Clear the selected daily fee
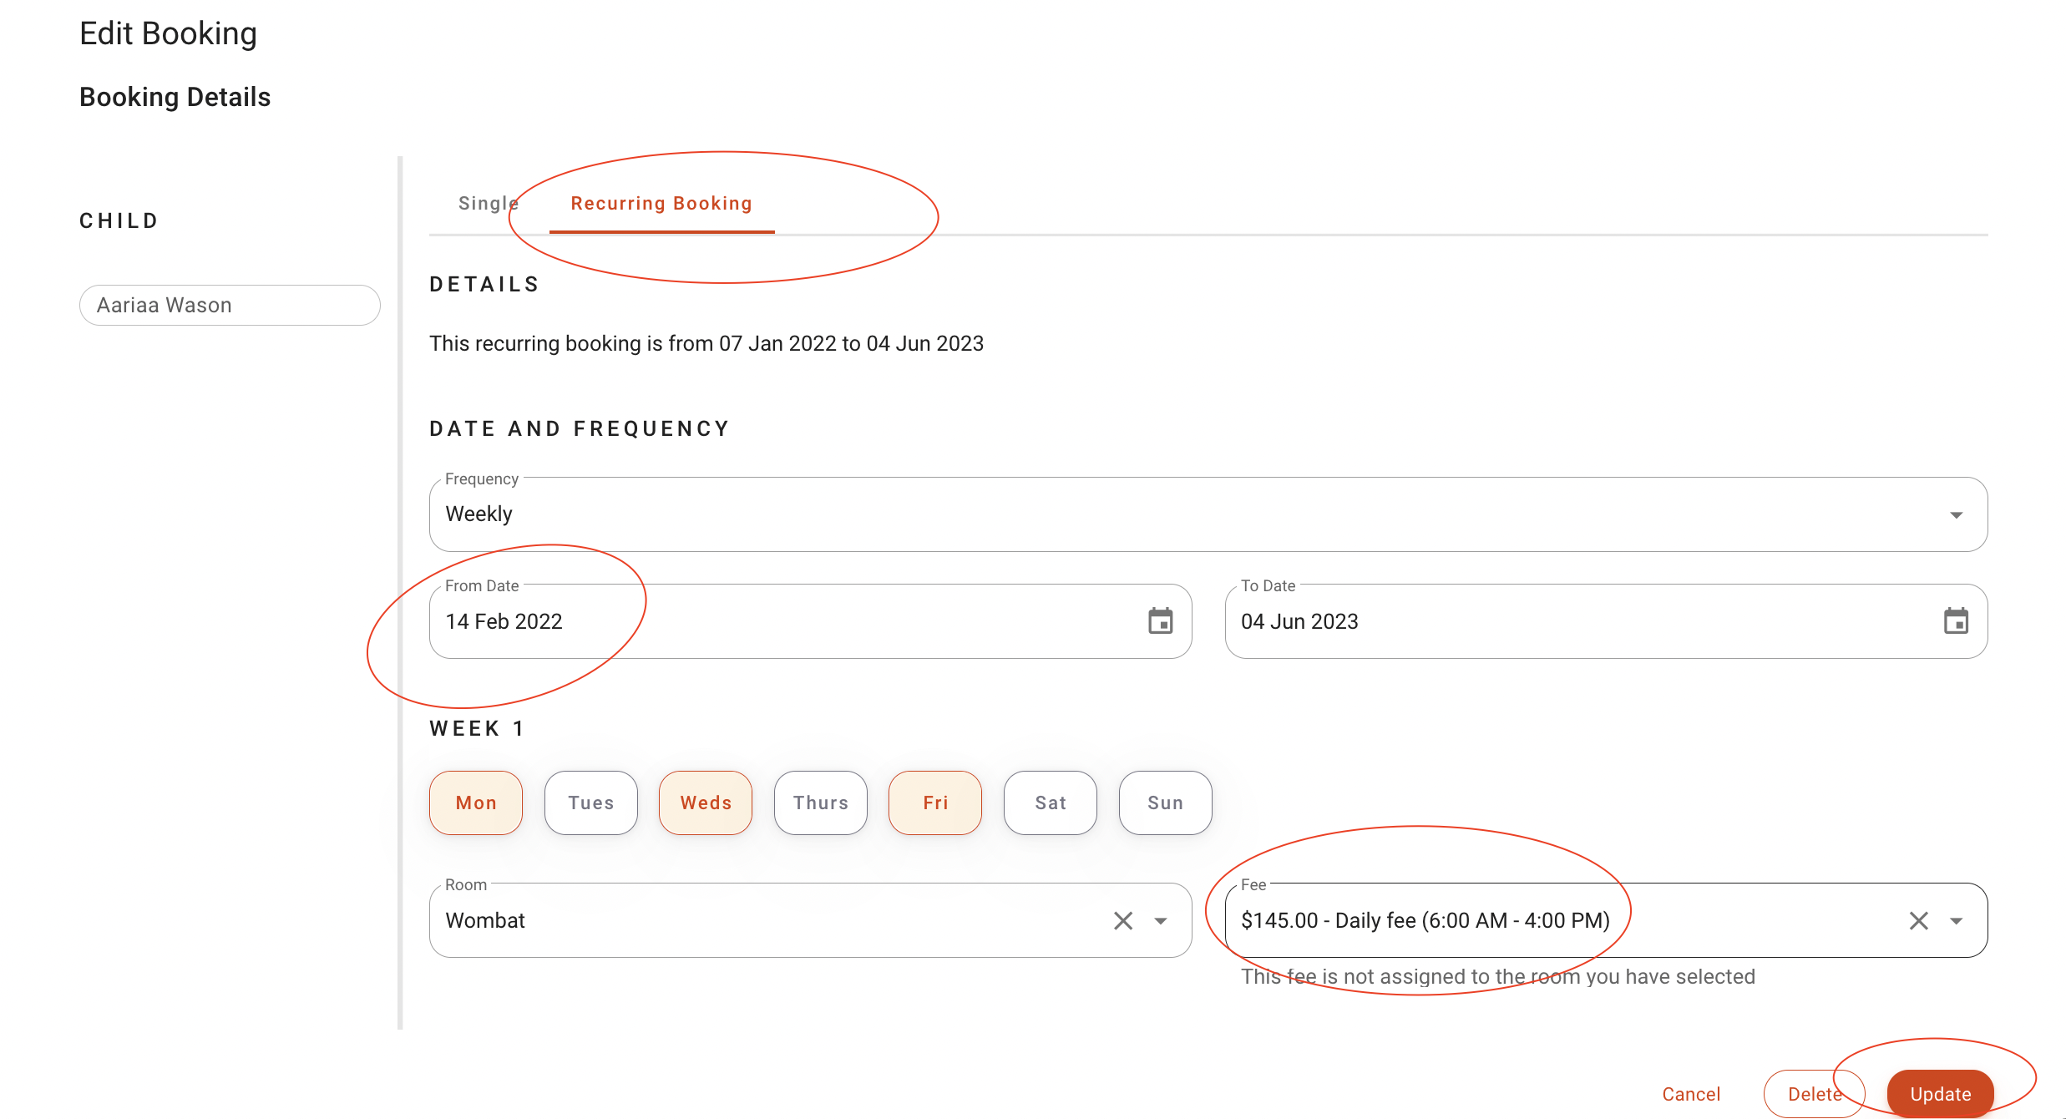 point(1918,920)
